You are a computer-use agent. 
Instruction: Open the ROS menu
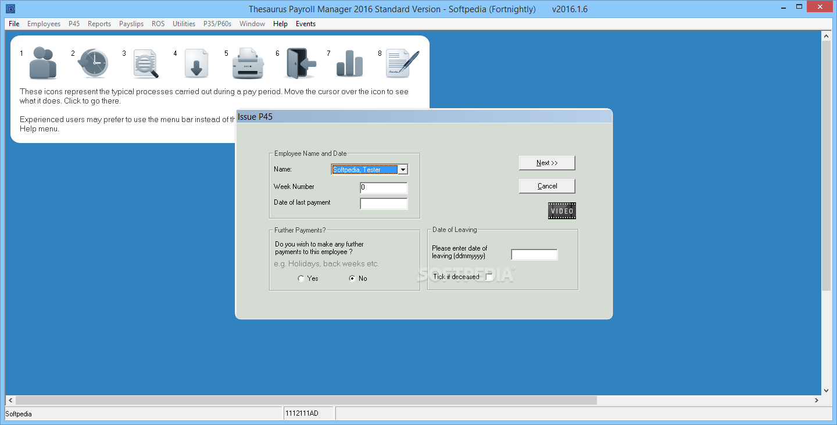tap(158, 24)
